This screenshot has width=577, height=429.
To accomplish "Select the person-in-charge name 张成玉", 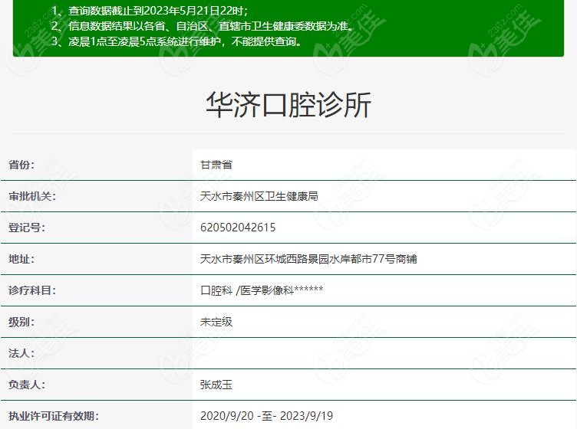I will coord(216,385).
